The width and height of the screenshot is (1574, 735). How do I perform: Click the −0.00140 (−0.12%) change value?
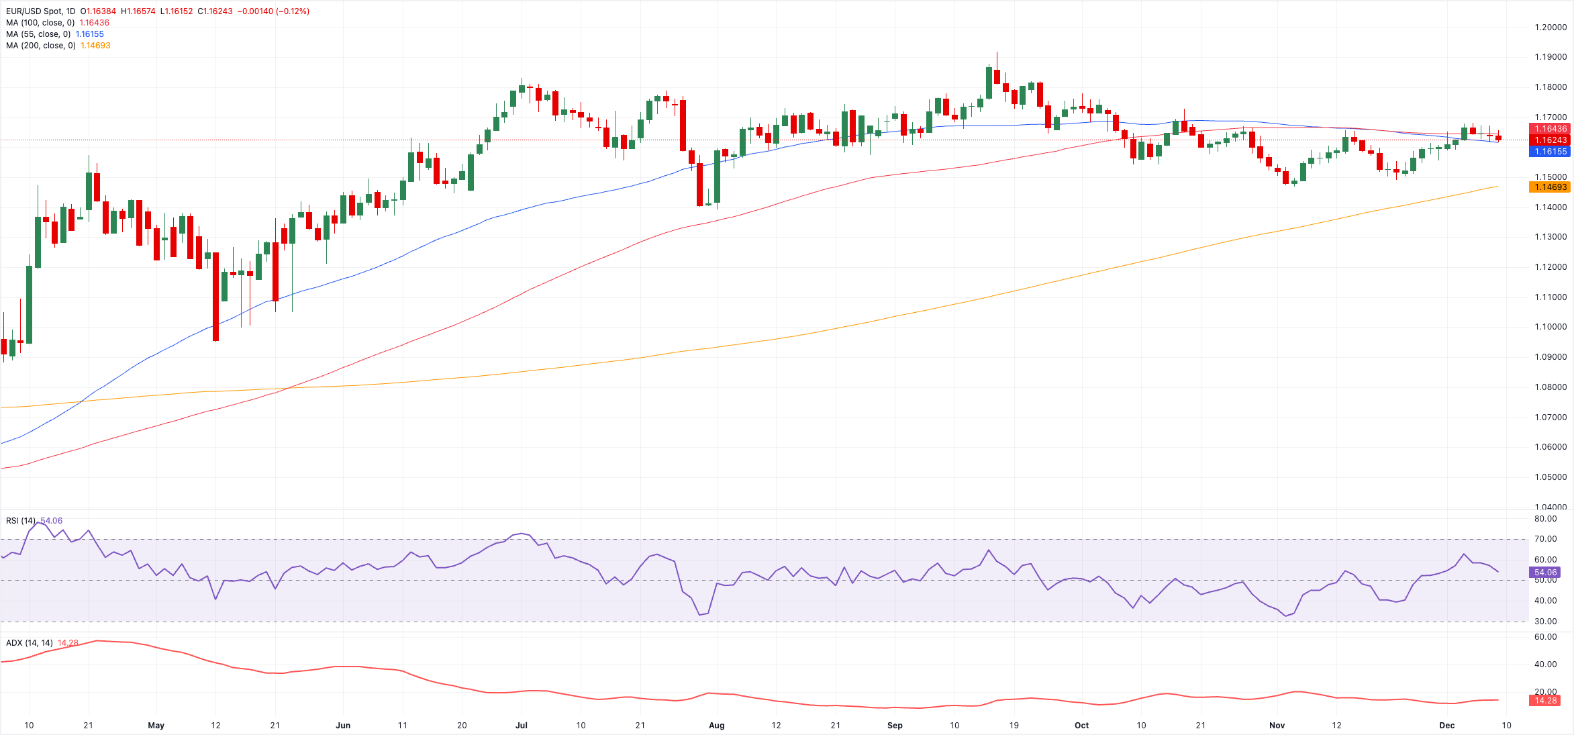click(273, 11)
